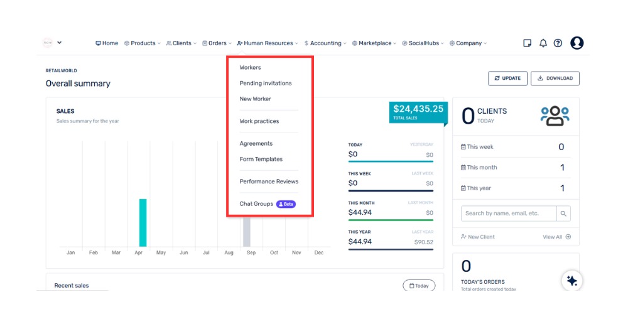The height and width of the screenshot is (314, 628).
Task: Choose Performance Reviews in the menu
Action: (269, 181)
